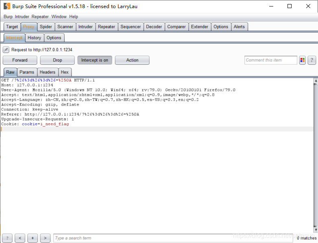Go to previous search match
Image resolution: width=318 pixels, height=243 pixels.
[20, 238]
